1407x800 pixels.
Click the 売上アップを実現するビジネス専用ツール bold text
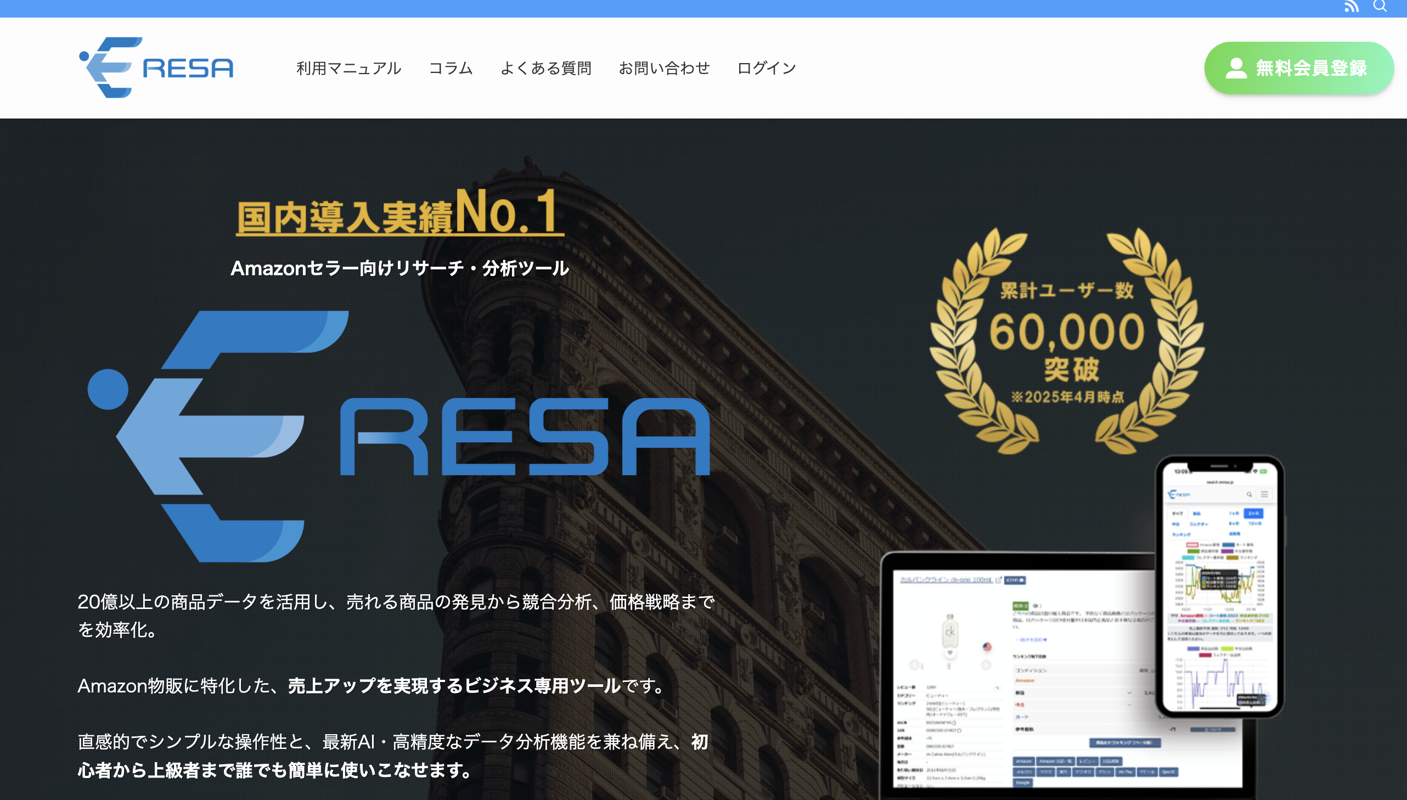point(454,686)
